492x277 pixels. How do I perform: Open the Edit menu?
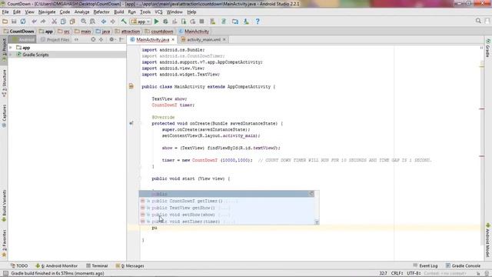coord(17,12)
